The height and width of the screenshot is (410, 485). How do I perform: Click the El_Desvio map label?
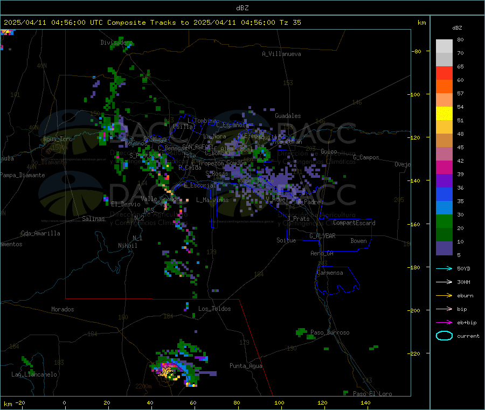click(x=126, y=204)
